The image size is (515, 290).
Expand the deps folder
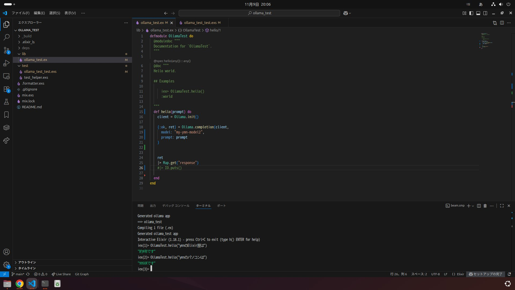(x=25, y=48)
